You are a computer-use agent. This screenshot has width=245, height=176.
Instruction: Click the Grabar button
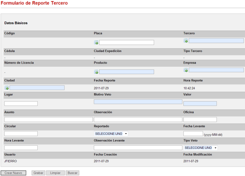[x=38, y=173]
